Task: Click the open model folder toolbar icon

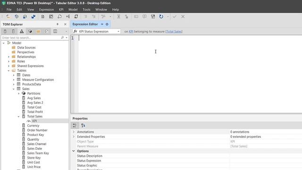Action: [x=8, y=17]
